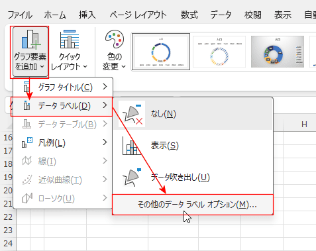The height and width of the screenshot is (251, 316).
Task: Click the grayed 近似曲線(T) entry
Action: 63,180
